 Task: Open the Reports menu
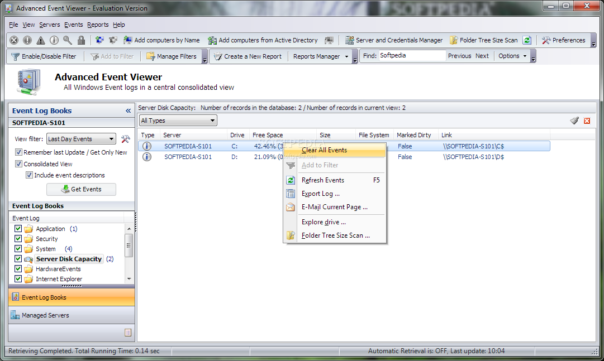98,25
